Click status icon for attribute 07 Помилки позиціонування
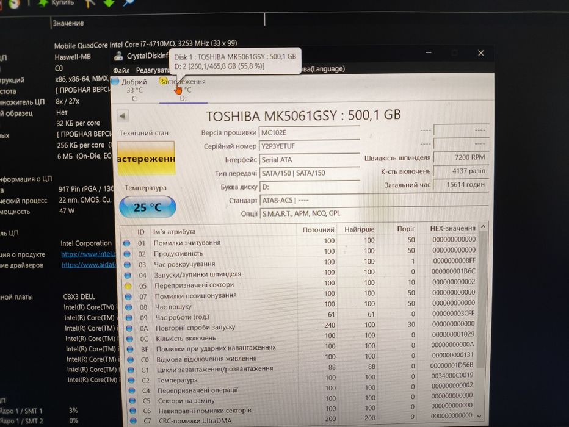Viewport: 569px width, 427px height. 128,296
